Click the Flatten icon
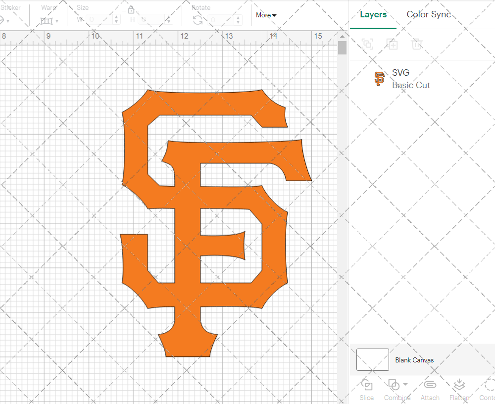Screen dimensions: 495x404 [x=459, y=385]
